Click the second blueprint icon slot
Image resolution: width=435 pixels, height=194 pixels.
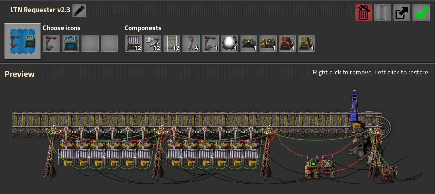(71, 43)
